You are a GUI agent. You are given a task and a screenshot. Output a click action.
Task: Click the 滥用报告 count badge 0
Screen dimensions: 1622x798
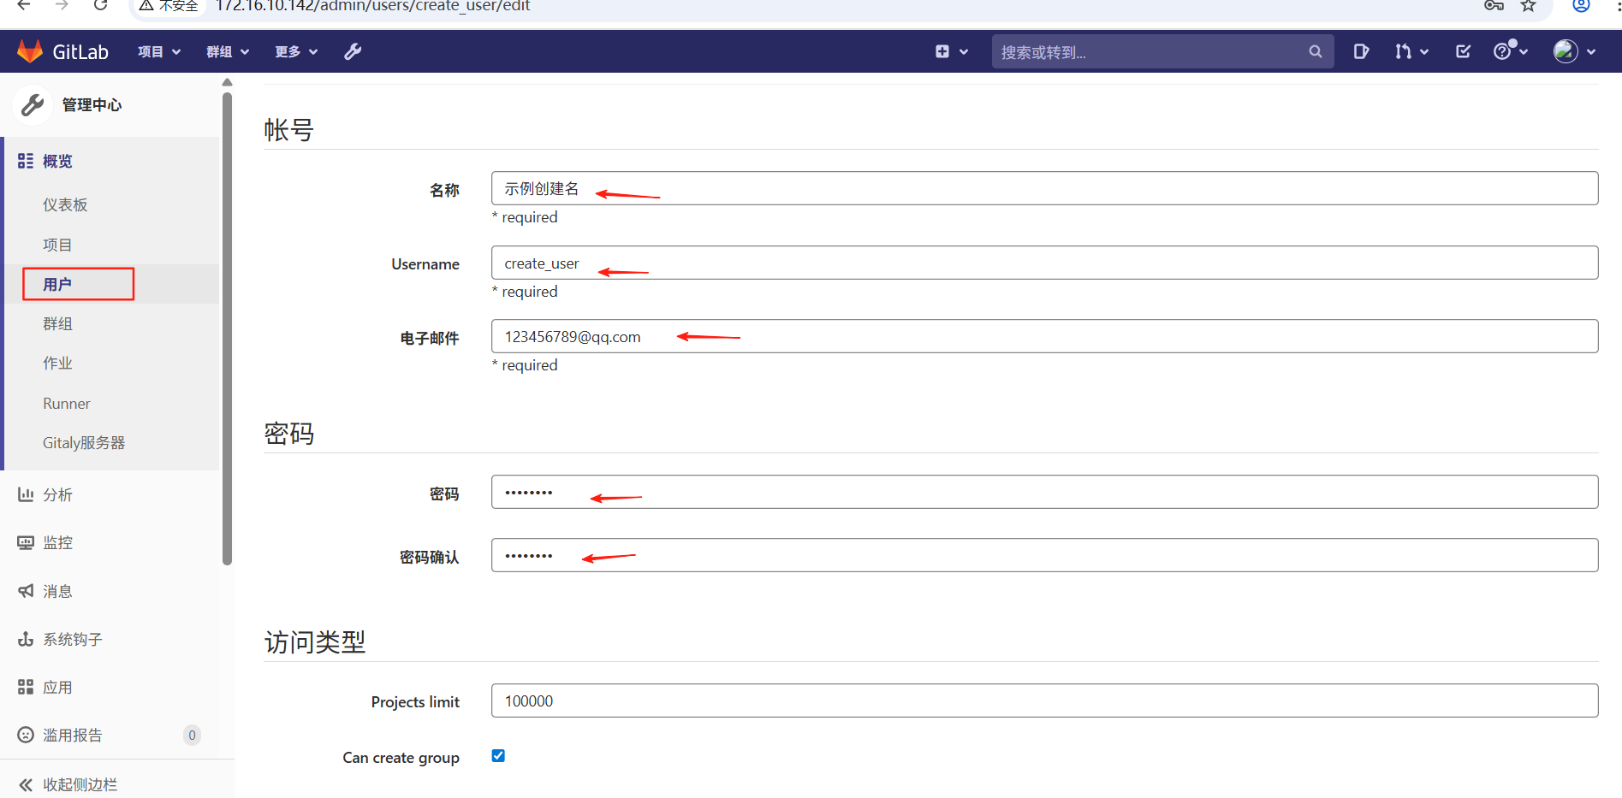click(192, 735)
